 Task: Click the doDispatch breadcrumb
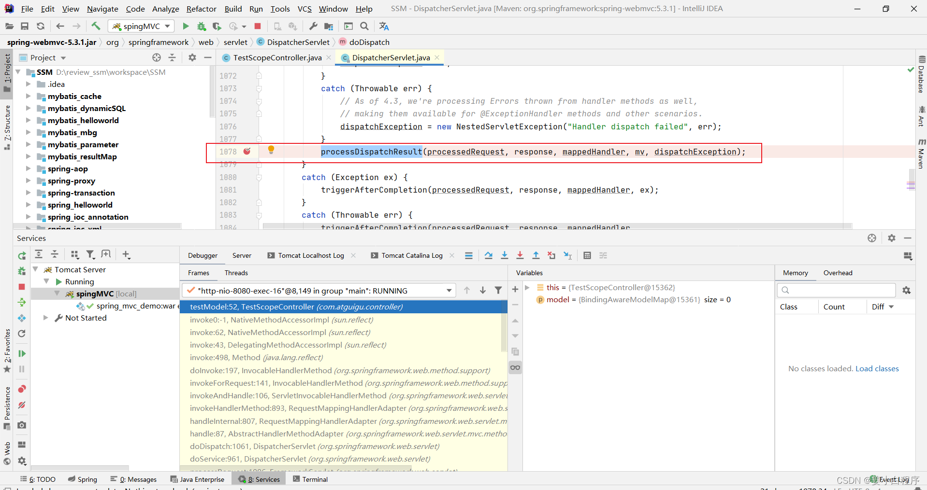pyautogui.click(x=369, y=42)
